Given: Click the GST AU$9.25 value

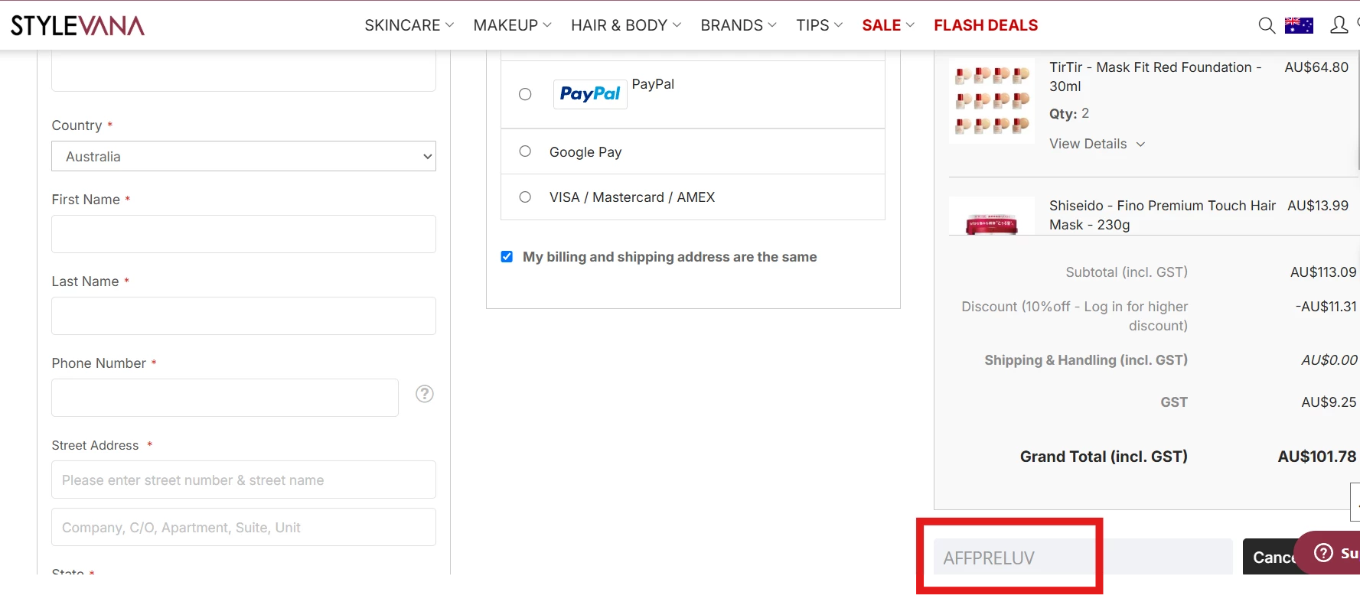Looking at the screenshot, I should 1329,402.
